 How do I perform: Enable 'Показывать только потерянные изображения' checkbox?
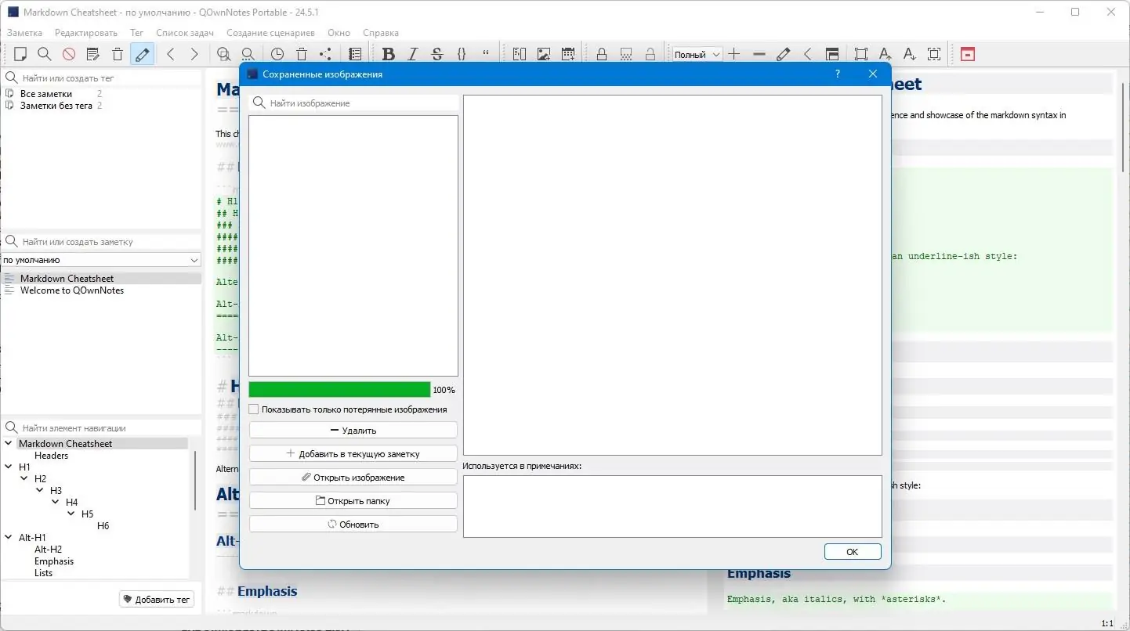[254, 409]
